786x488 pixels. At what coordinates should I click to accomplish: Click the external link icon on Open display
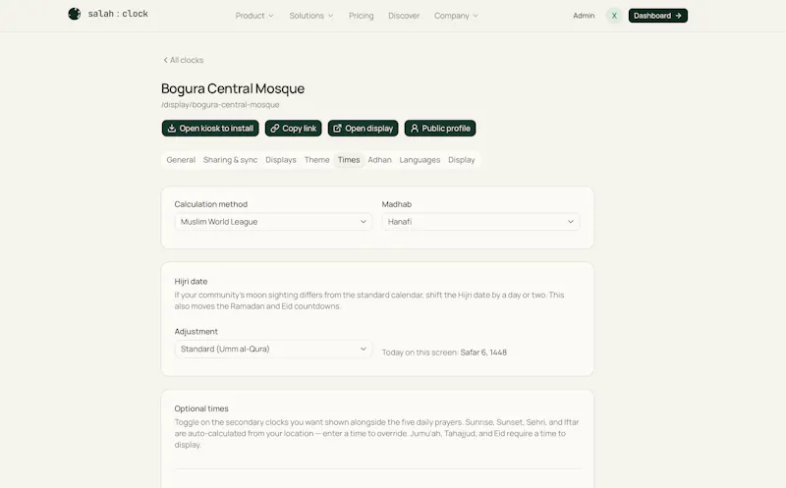[337, 129]
